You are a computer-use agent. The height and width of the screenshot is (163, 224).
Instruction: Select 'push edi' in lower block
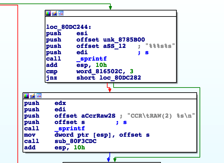point(45,109)
